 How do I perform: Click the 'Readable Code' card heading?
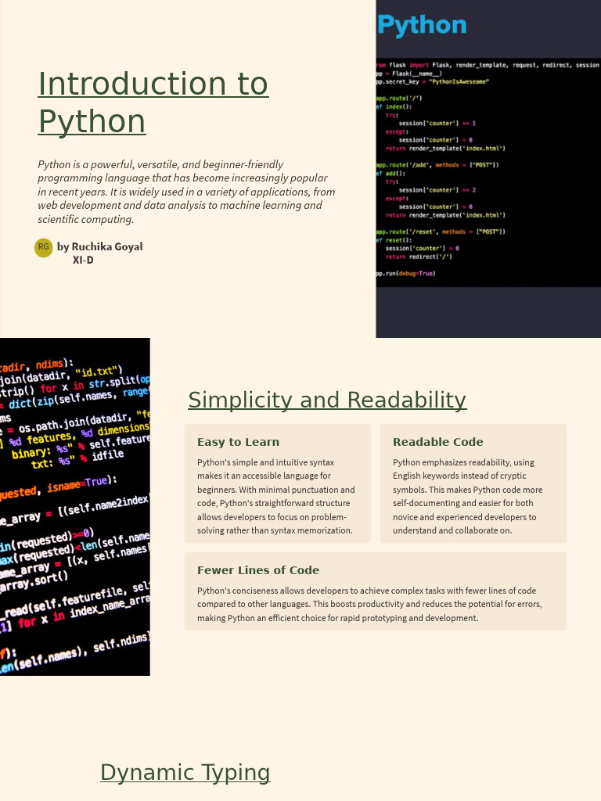[x=438, y=442]
